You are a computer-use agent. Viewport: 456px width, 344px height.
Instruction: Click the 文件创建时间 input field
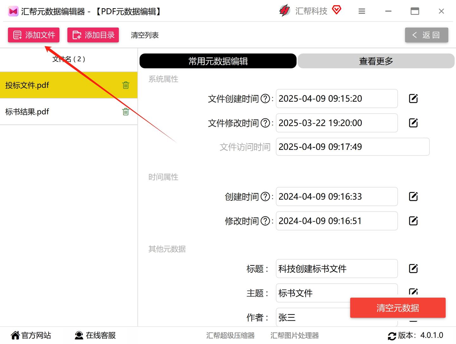tap(337, 99)
